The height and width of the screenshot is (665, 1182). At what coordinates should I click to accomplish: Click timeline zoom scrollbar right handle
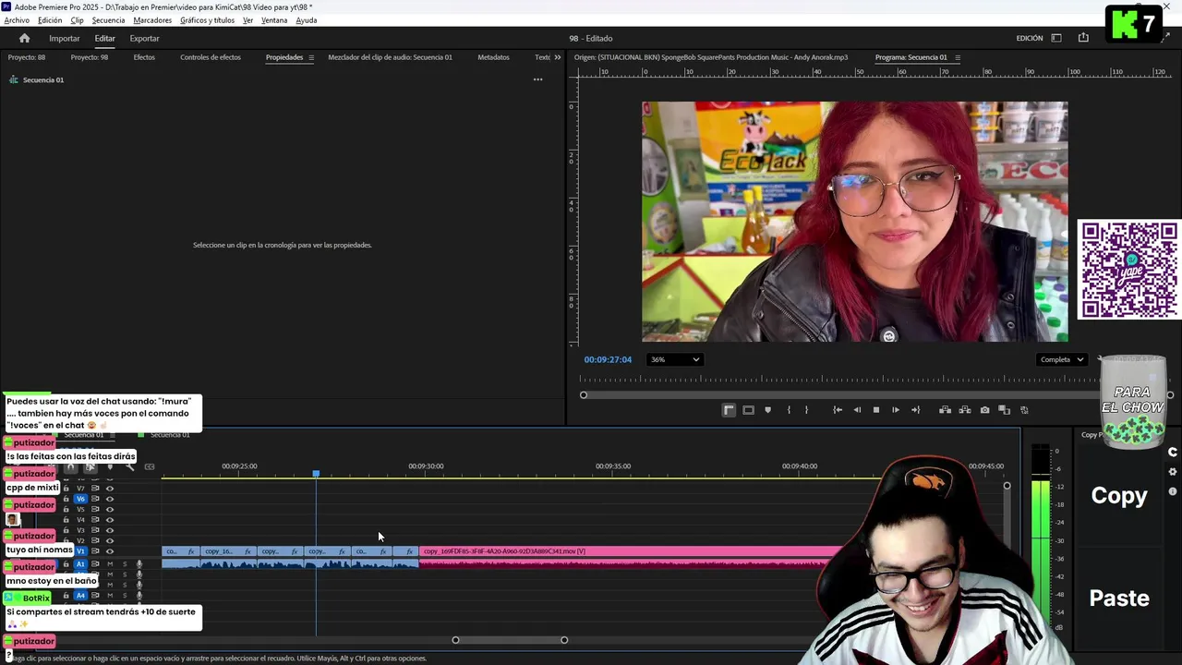point(564,640)
